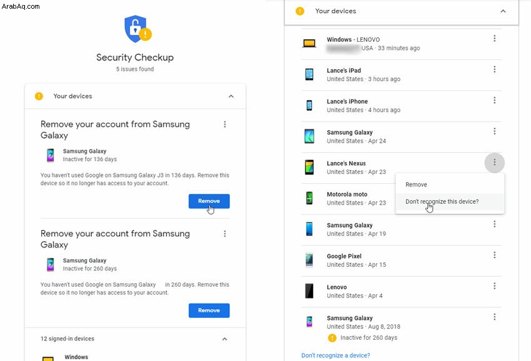Click phone icon of Samsung Galaxy Aug 8, 2018
The image size is (531, 361).
[x=309, y=322]
